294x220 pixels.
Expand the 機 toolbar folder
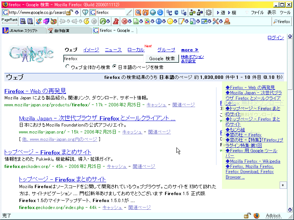[232, 12]
